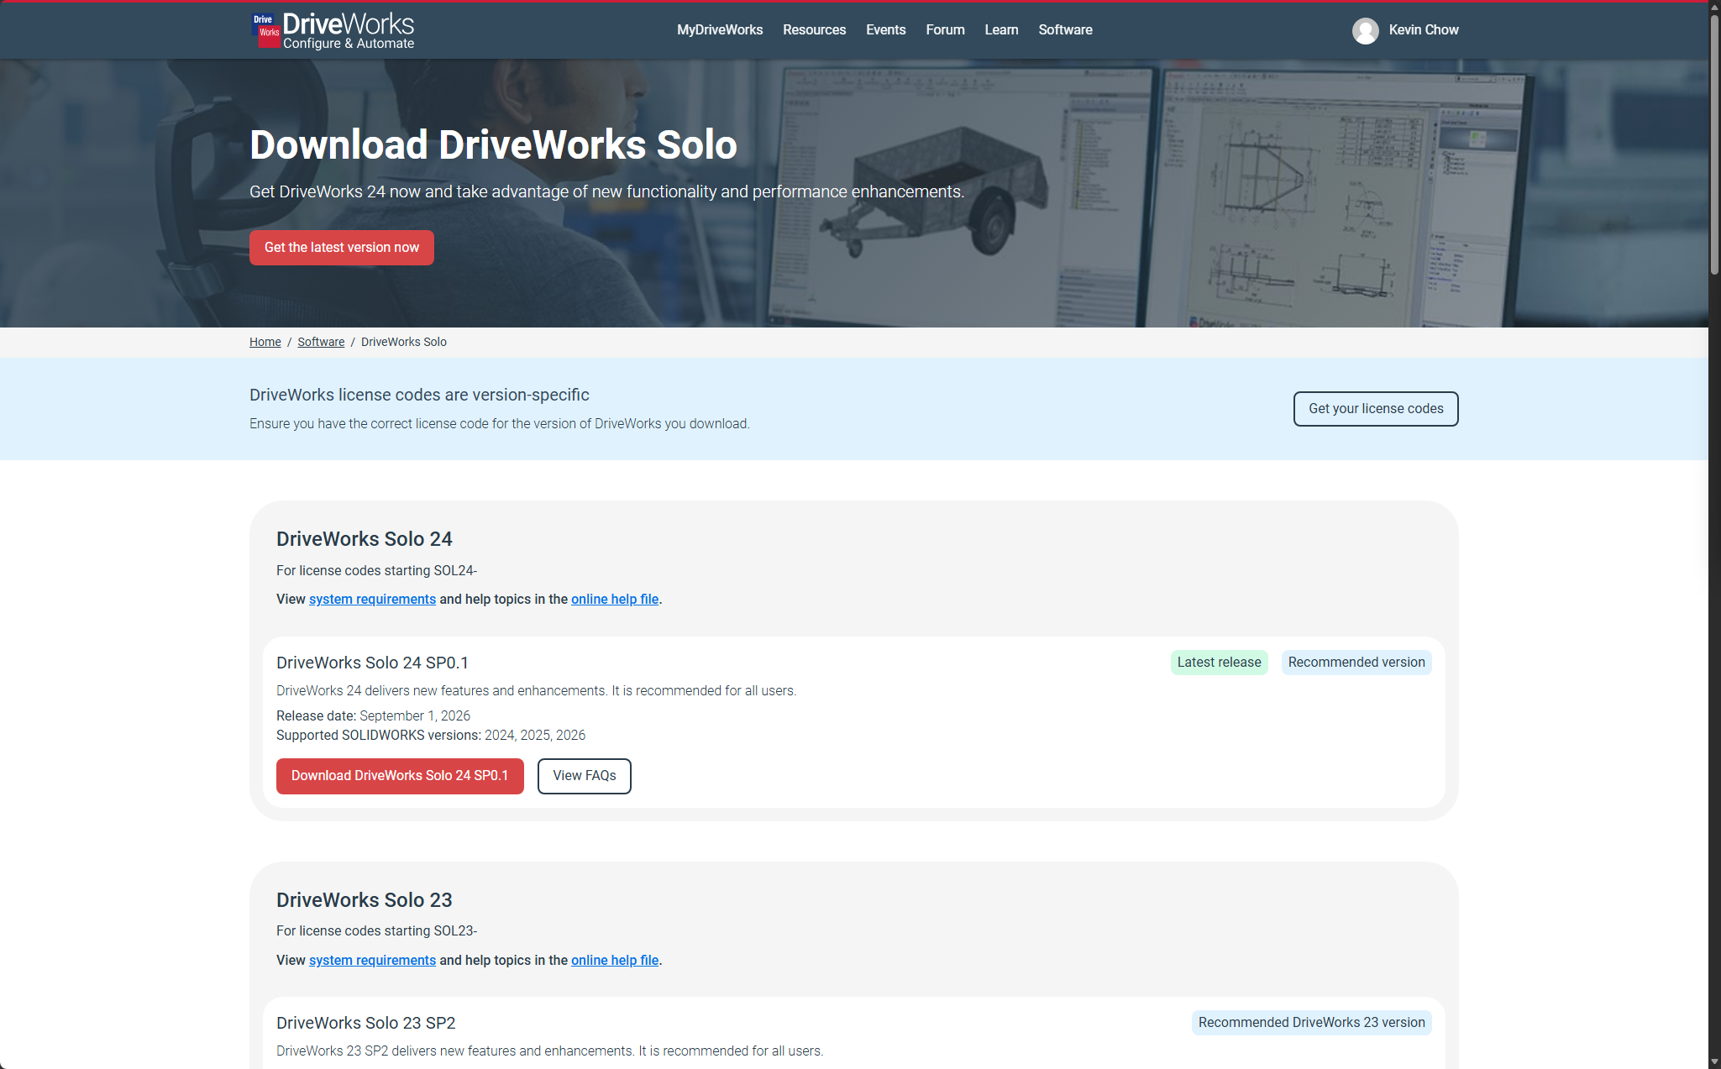Click the View FAQs button
This screenshot has width=1721, height=1069.
click(x=585, y=776)
